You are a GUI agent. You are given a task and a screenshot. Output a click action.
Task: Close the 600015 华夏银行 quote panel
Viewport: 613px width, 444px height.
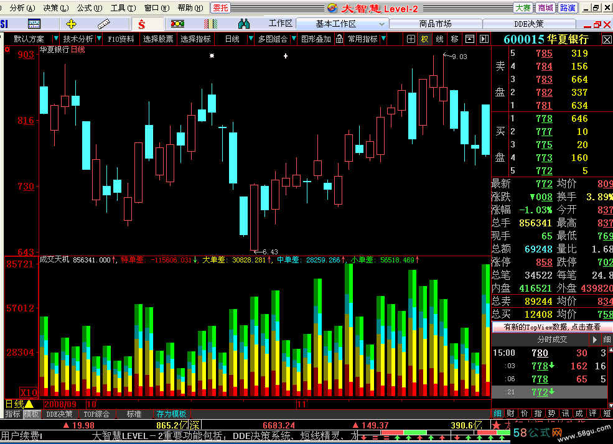coord(607,39)
